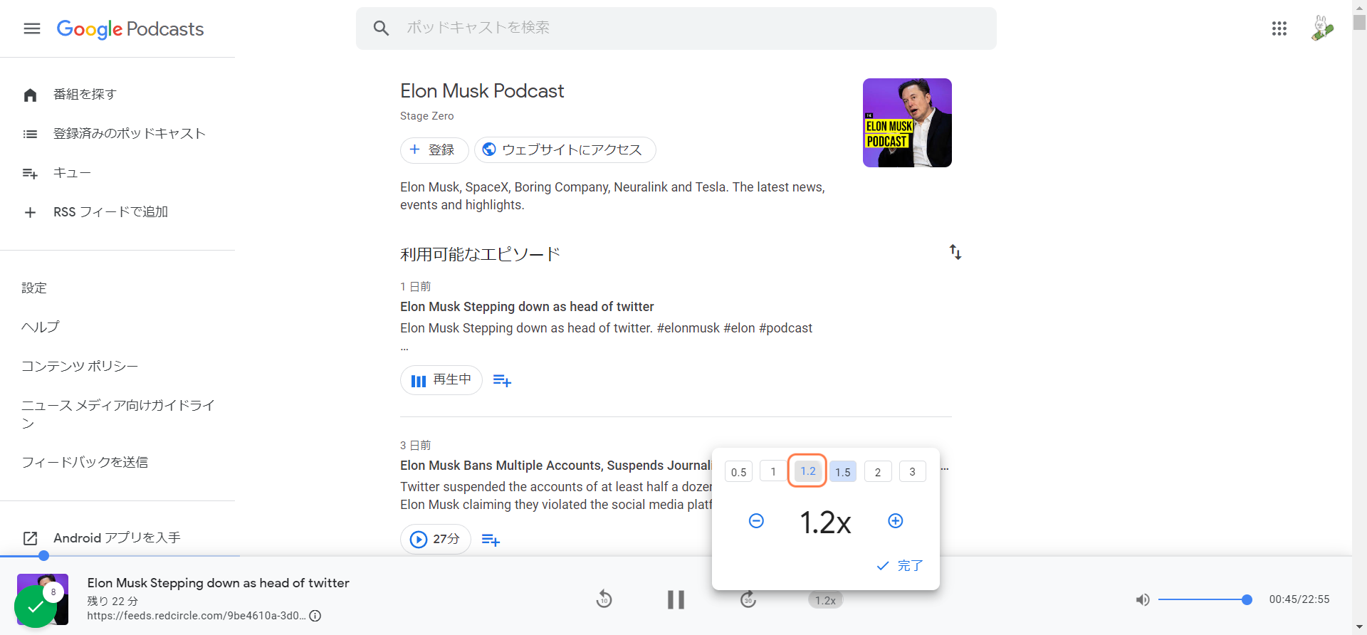Decrease playback speed with minus icon
1367x635 pixels.
tap(756, 521)
